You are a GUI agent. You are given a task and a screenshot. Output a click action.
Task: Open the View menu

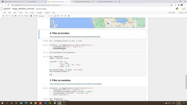coord(15,13)
